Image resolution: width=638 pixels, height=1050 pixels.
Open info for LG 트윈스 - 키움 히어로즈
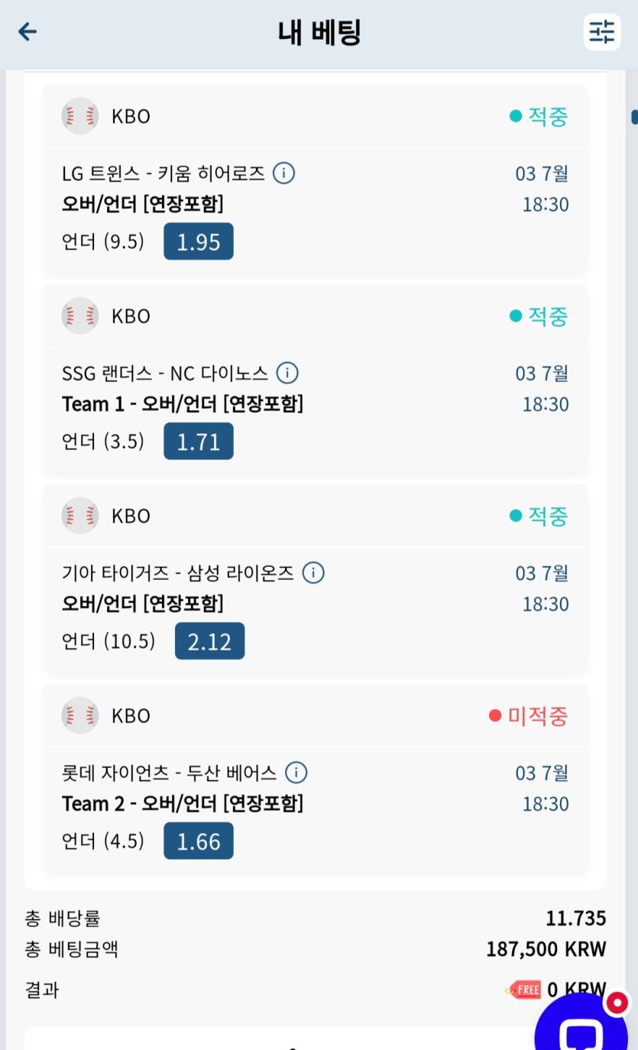point(283,173)
